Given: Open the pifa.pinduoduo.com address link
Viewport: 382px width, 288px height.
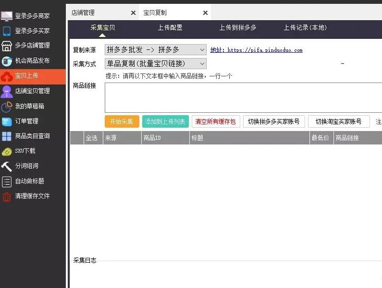Looking at the screenshot, I should pyautogui.click(x=256, y=50).
